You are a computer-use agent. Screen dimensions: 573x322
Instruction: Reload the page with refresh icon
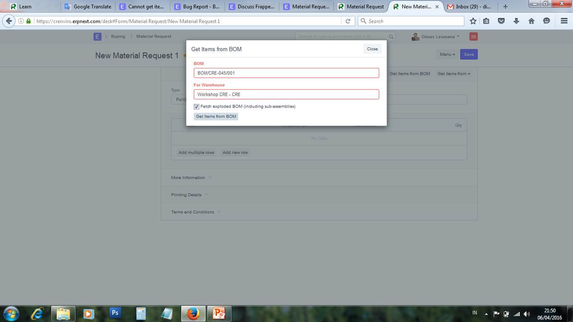tap(348, 21)
